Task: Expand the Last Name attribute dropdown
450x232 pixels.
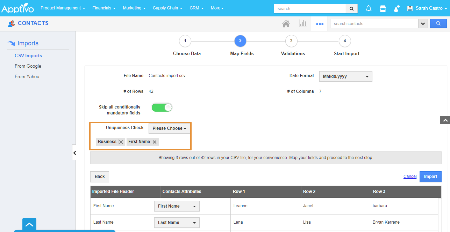Action: (x=177, y=223)
